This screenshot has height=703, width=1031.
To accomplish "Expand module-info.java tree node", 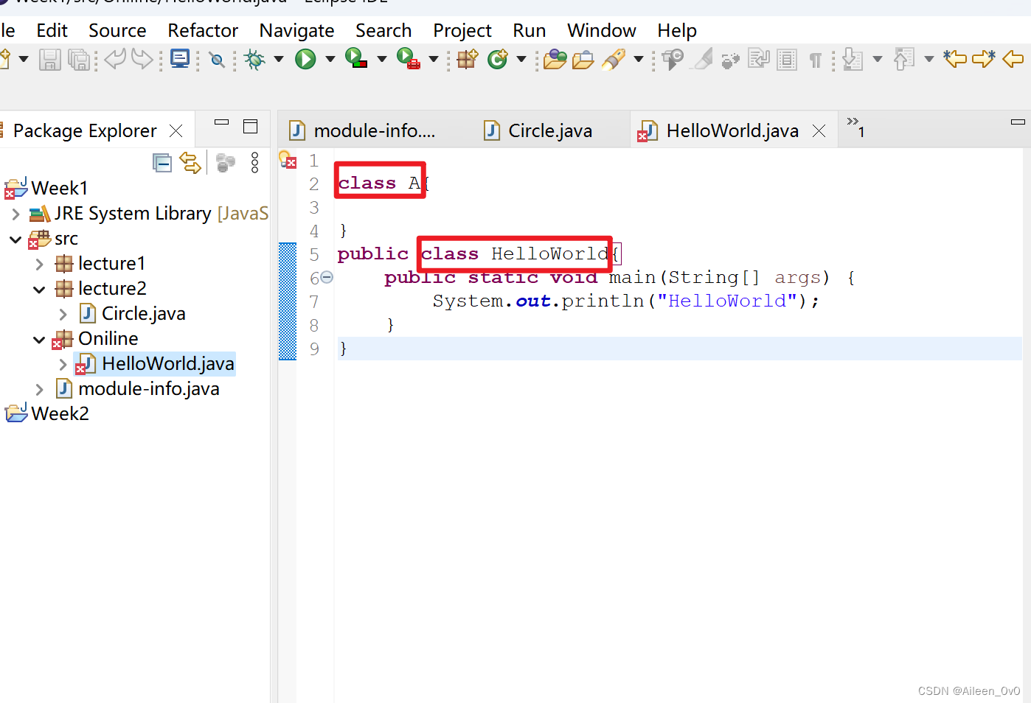I will [40, 389].
